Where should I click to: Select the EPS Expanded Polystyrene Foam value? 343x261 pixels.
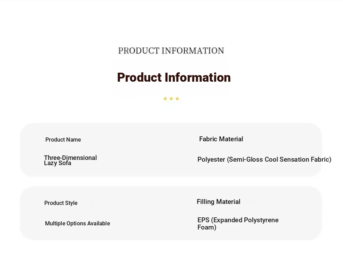coord(238,224)
